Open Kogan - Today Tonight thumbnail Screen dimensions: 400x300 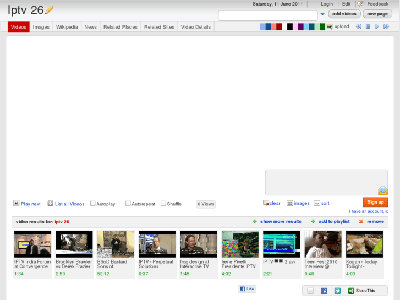(365, 244)
